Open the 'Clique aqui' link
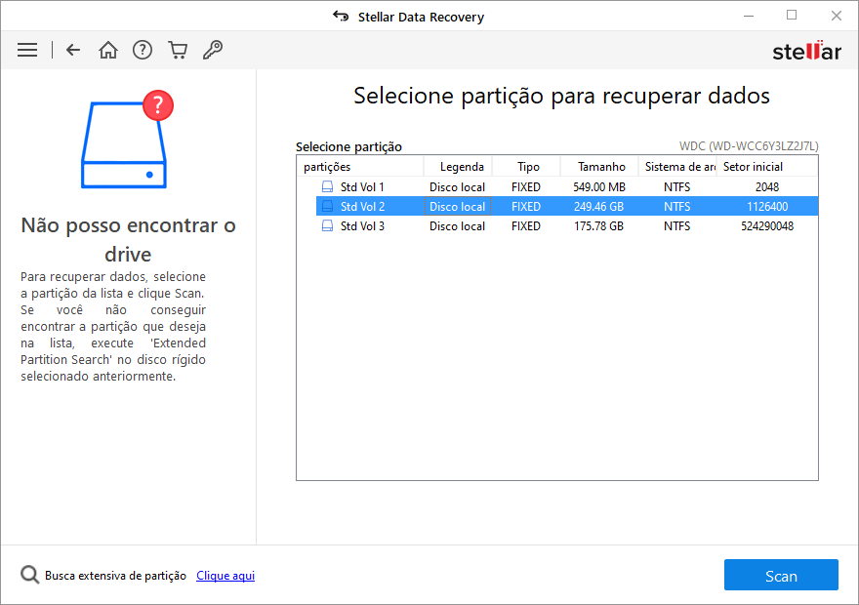 (225, 576)
